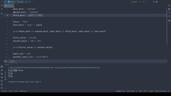Change CRLF line separator in status bar
The width and height of the screenshot is (171, 96).
point(141,91)
